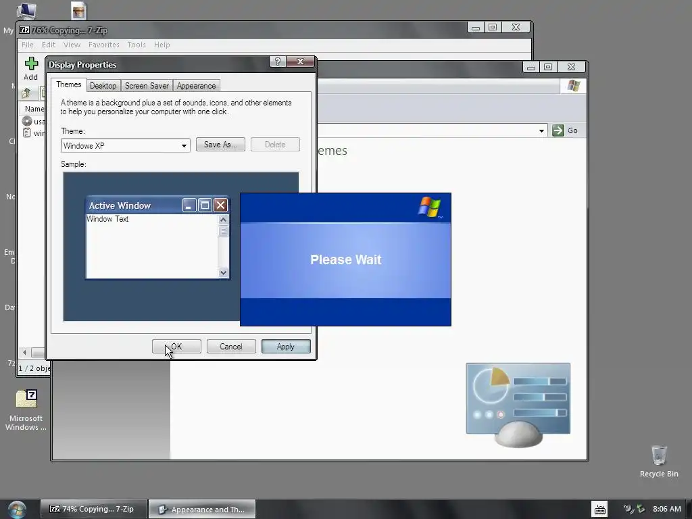Open the Recycle Bin
Screen dimensions: 692x519
(659, 462)
